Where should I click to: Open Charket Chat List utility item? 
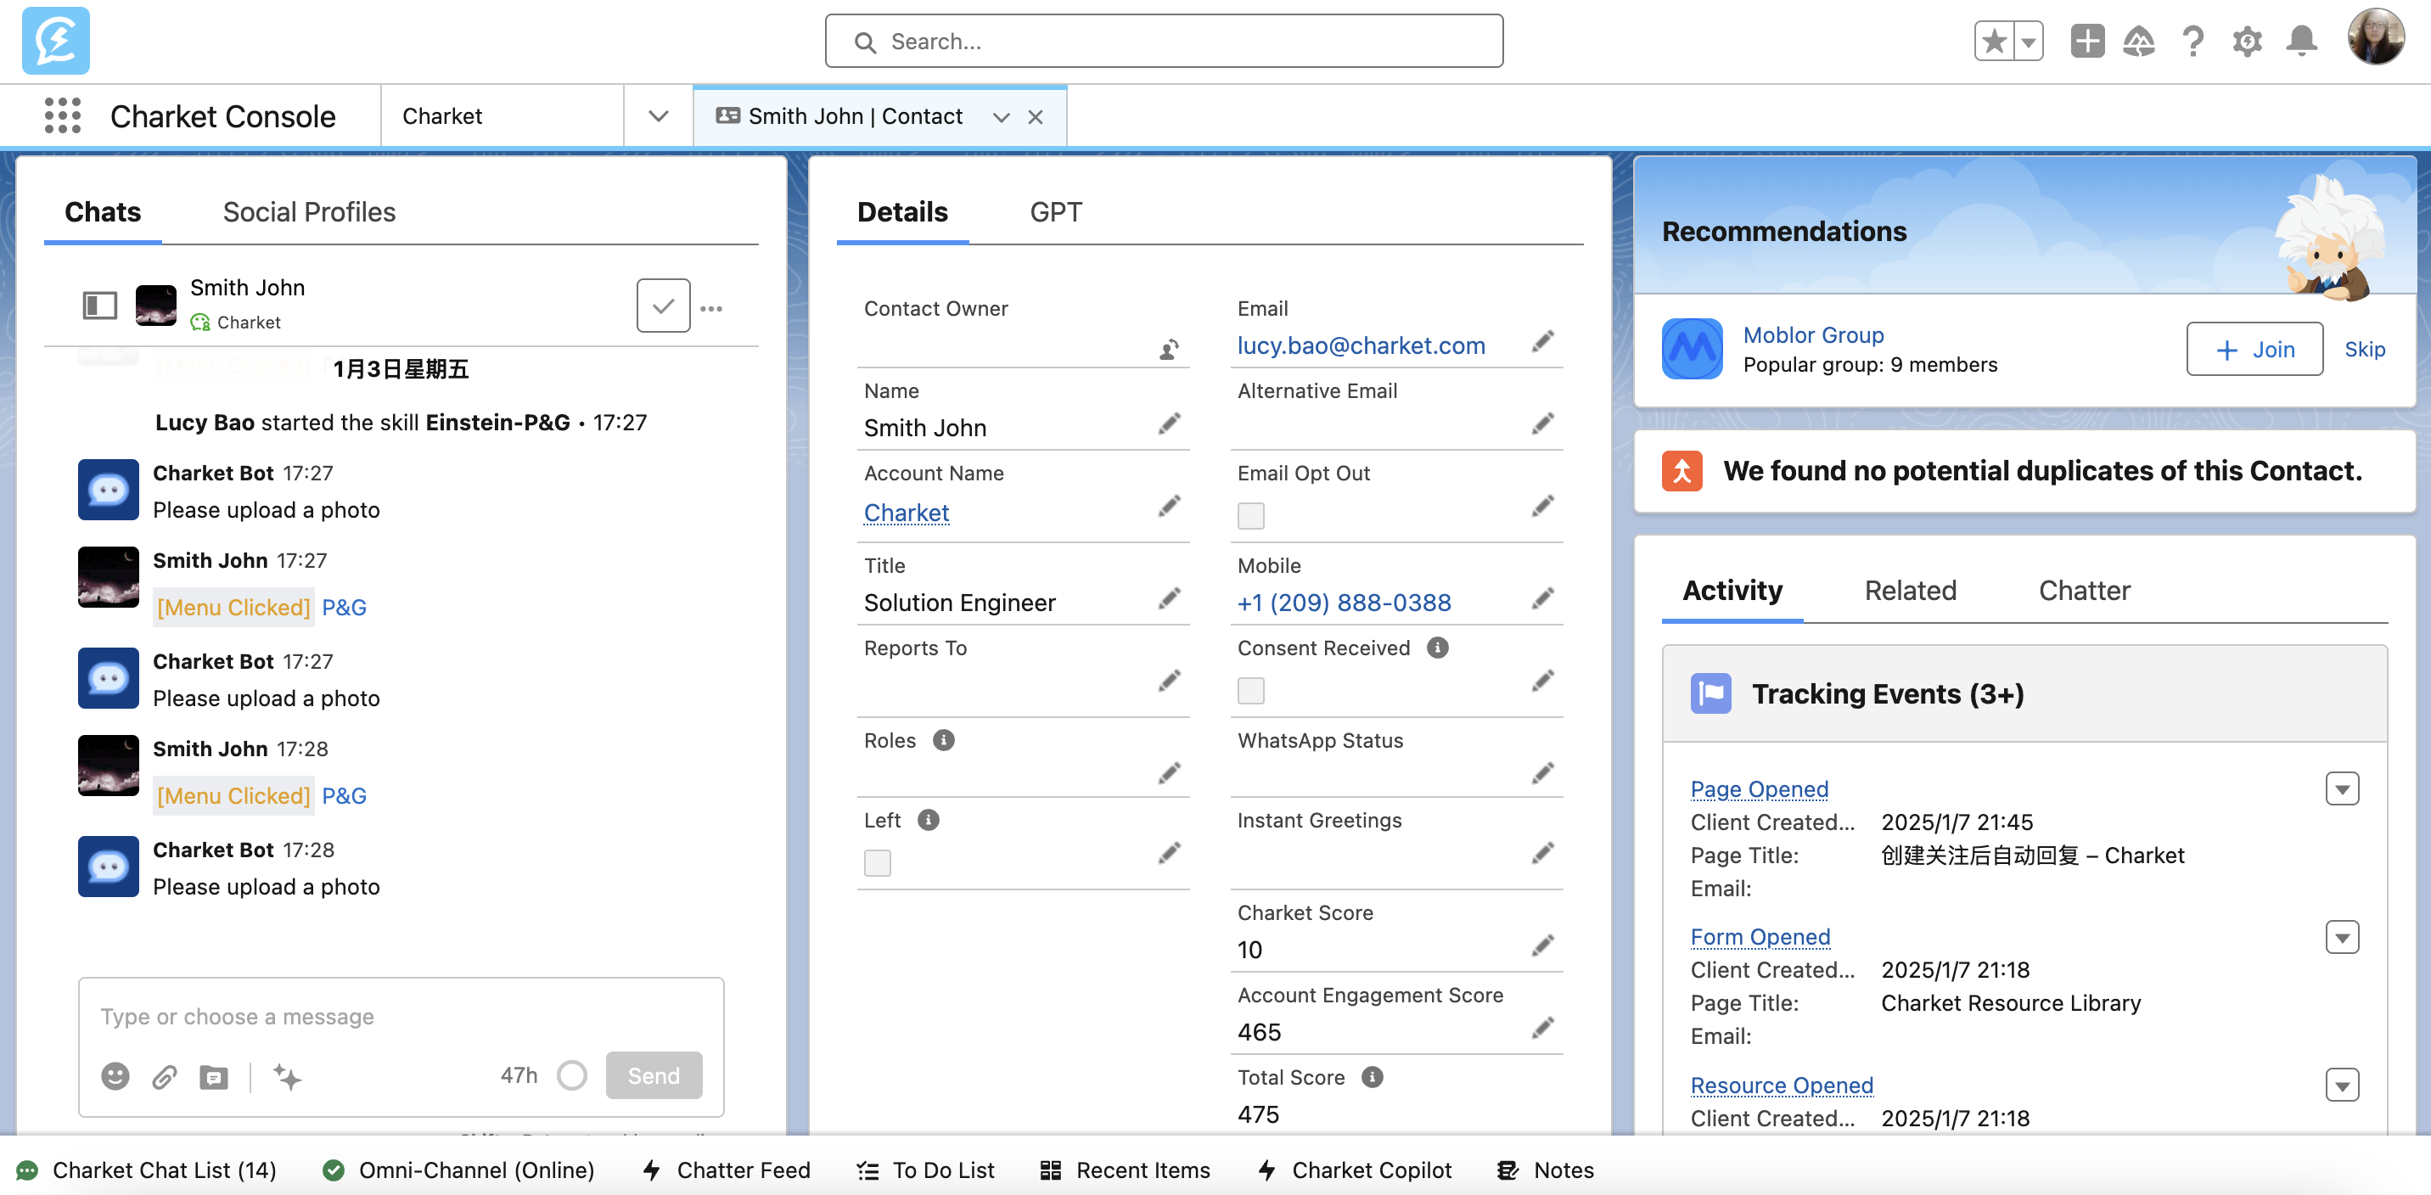[x=146, y=1170]
